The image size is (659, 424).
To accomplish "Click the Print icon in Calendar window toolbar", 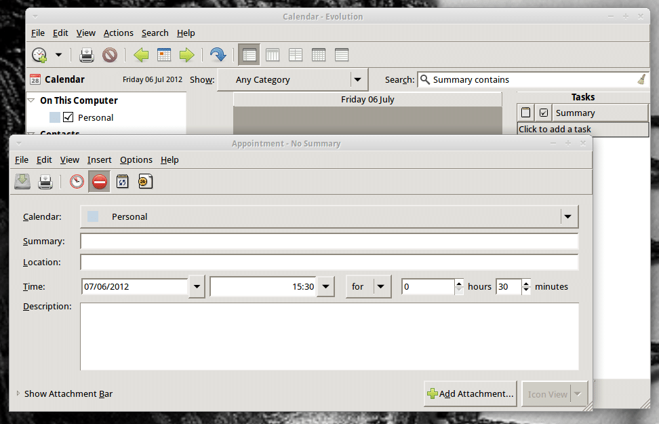I will point(87,55).
